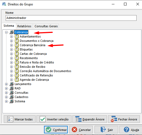
Task: Select the Cobrança Bancária tree item
Action: coord(32,45)
